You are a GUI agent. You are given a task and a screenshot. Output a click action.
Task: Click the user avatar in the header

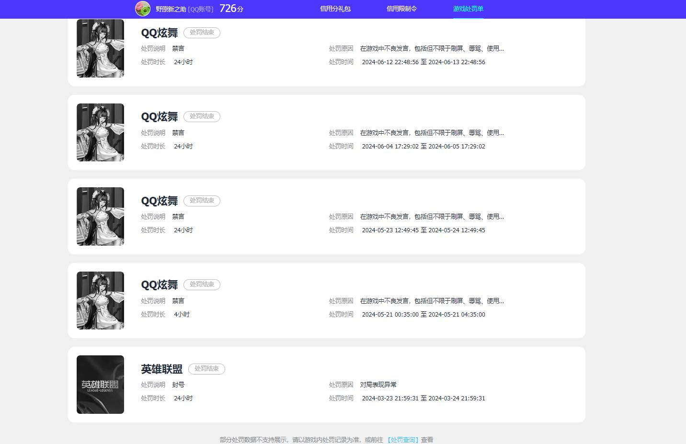(x=142, y=9)
